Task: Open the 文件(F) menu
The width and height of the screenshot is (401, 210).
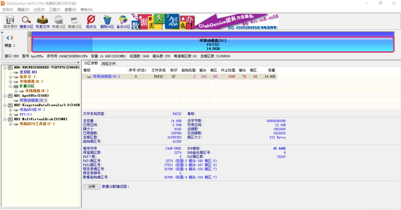Action: 8,9
